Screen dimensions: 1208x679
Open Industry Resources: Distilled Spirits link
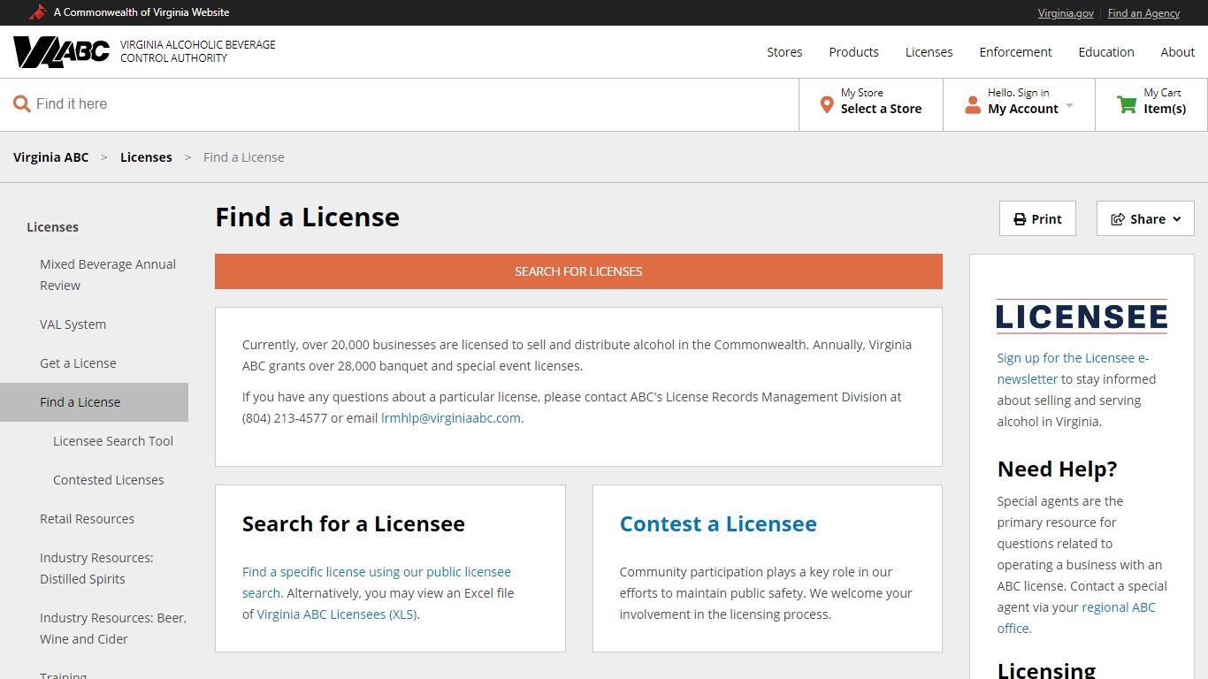96,568
